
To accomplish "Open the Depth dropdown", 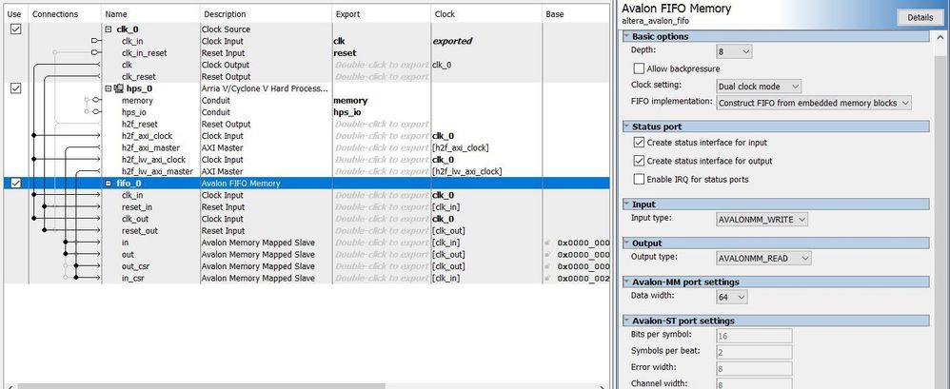I will (734, 52).
